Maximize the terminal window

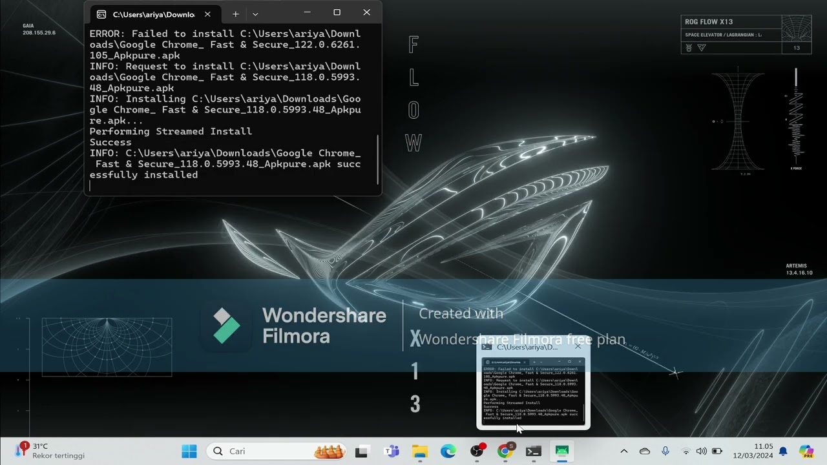pos(337,12)
